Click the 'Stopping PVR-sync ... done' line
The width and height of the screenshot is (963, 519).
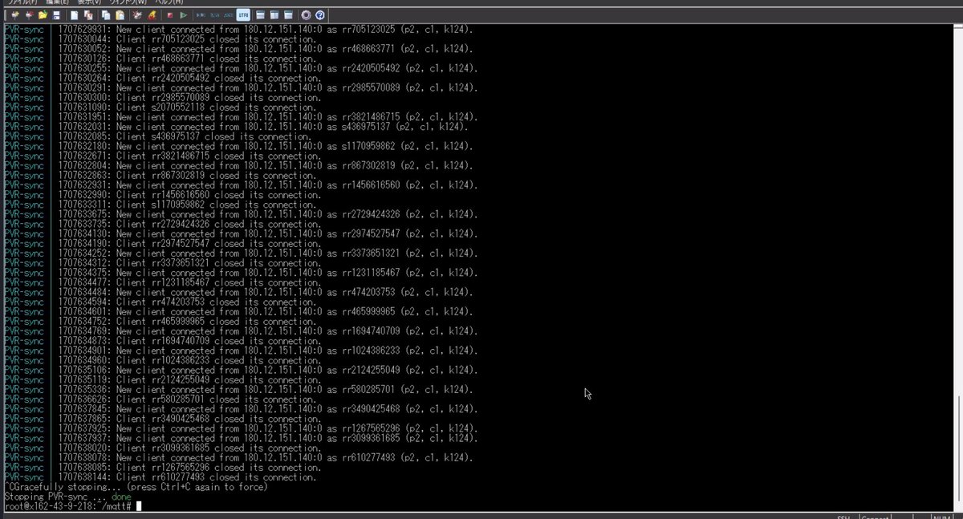click(67, 497)
